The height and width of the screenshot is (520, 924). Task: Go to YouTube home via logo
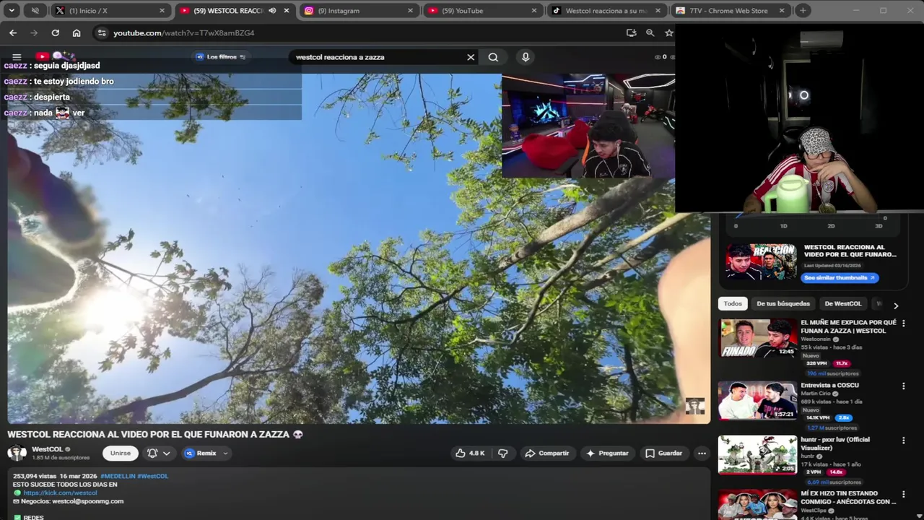click(x=54, y=56)
